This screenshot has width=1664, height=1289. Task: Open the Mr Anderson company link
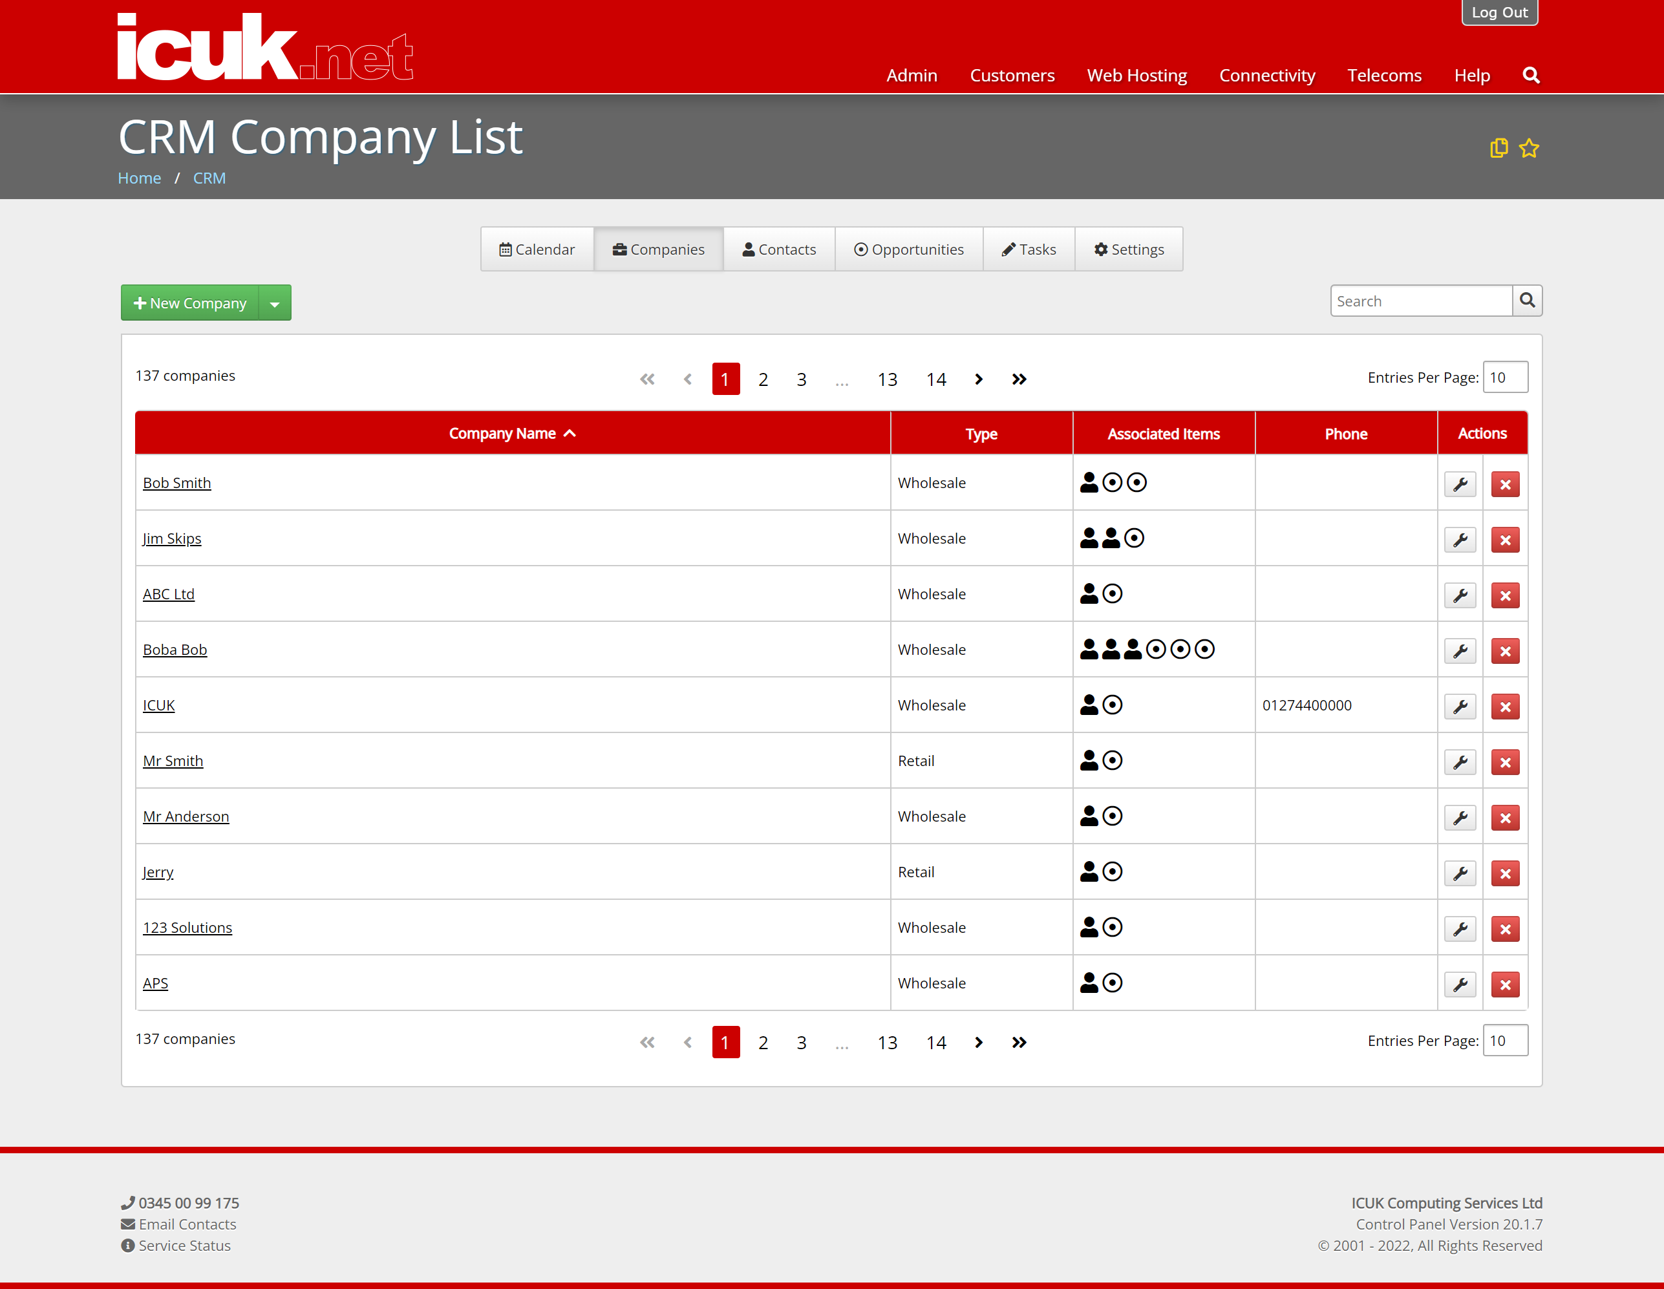coord(186,816)
